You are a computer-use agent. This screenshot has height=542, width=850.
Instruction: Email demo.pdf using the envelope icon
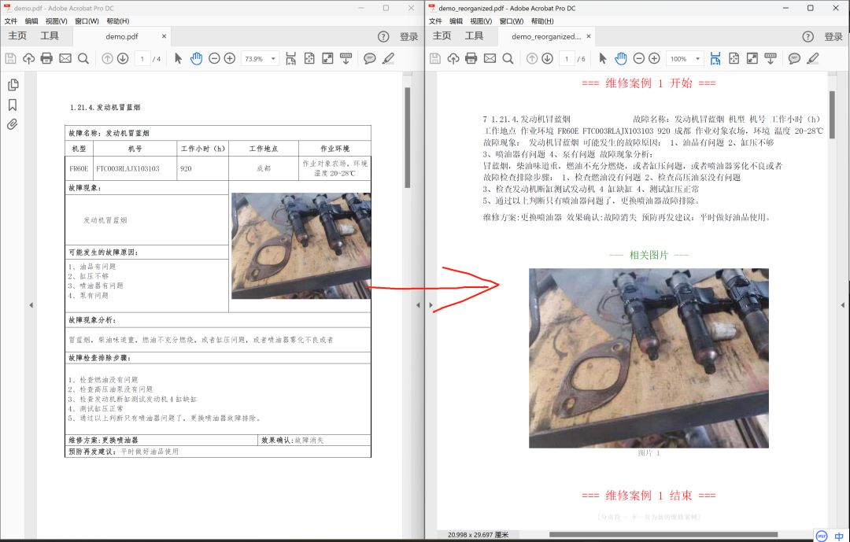coord(64,57)
